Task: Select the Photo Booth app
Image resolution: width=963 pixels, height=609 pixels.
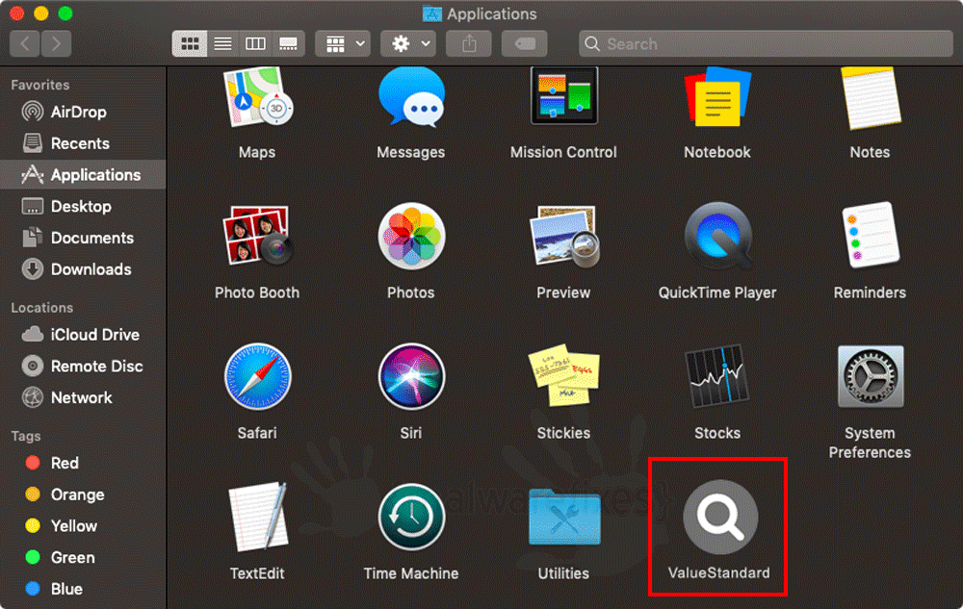Action: [257, 236]
